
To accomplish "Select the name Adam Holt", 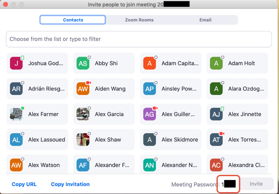I will (242, 63).
